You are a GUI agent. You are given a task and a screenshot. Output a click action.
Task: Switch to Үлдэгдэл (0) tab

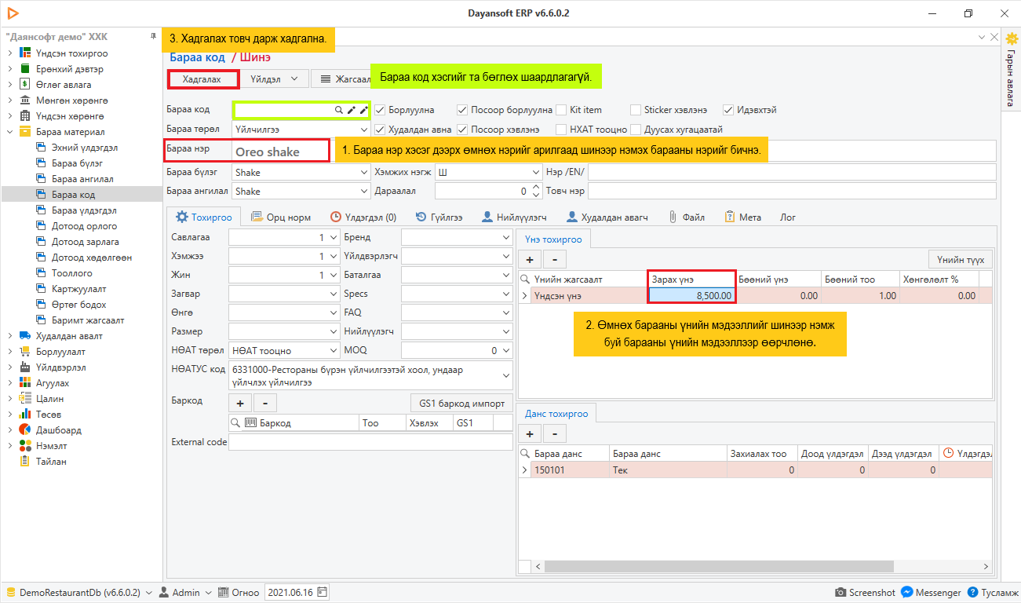click(363, 217)
